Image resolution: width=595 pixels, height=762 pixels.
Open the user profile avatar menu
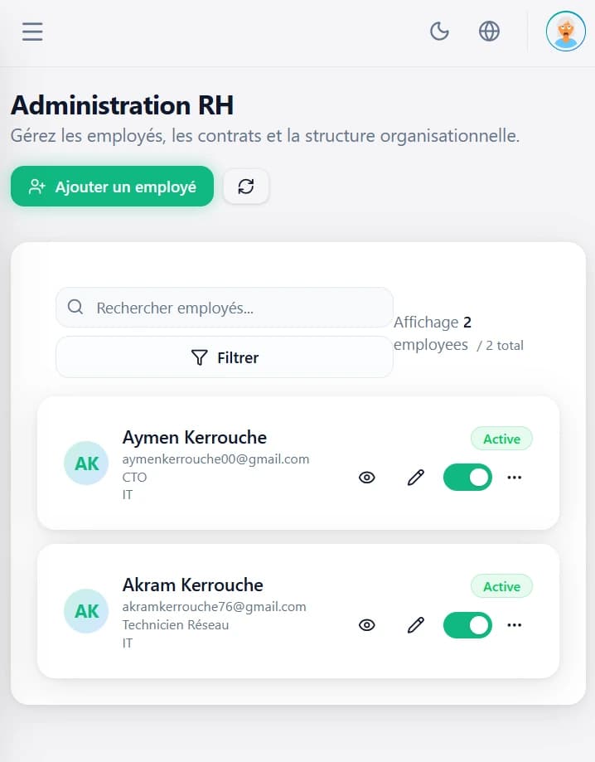click(x=565, y=32)
